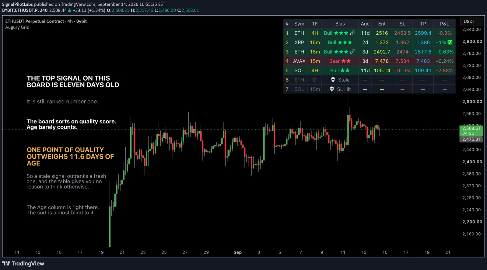Click the Sep label on the time axis
The height and width of the screenshot is (270, 487).
coord(238,252)
